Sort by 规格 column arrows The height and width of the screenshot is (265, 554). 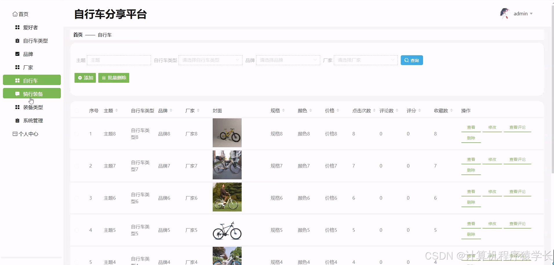[x=283, y=111]
